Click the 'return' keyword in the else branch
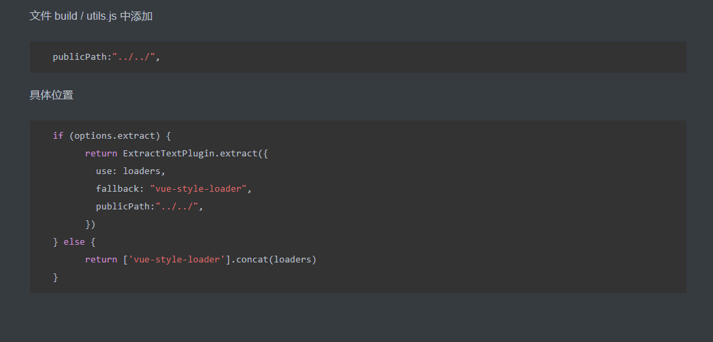 [x=101, y=260]
